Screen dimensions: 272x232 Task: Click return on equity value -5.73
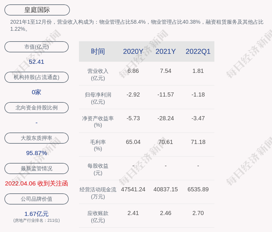[x=133, y=118]
